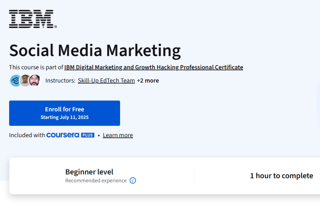Open the Recommended experience info icon
Image resolution: width=320 pixels, height=222 pixels.
point(133,181)
